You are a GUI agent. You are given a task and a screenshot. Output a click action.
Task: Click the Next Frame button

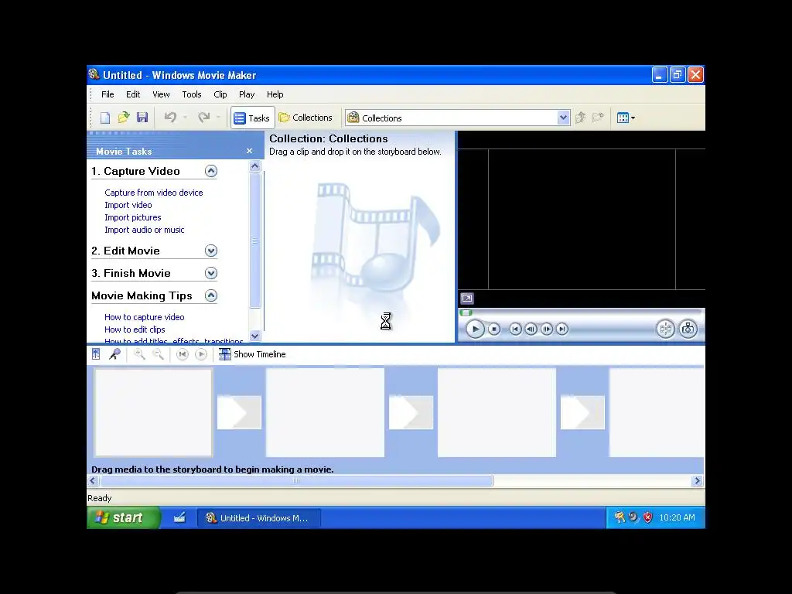(x=547, y=329)
